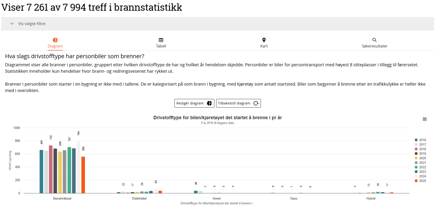Click the Kart map pin icon
Viewport: 435px width, 221px height.
(x=264, y=40)
